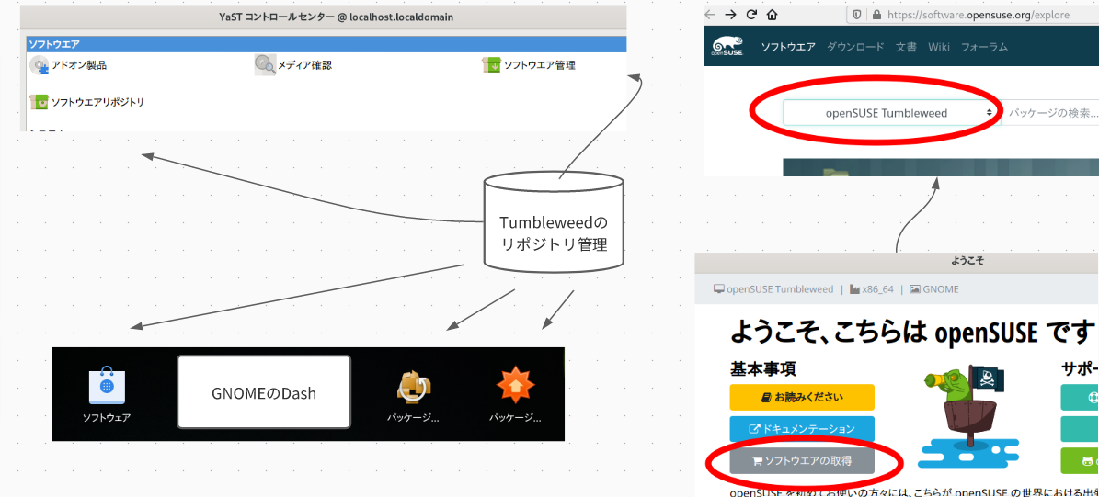Click the GNOME desktop label in welcome window

933,289
